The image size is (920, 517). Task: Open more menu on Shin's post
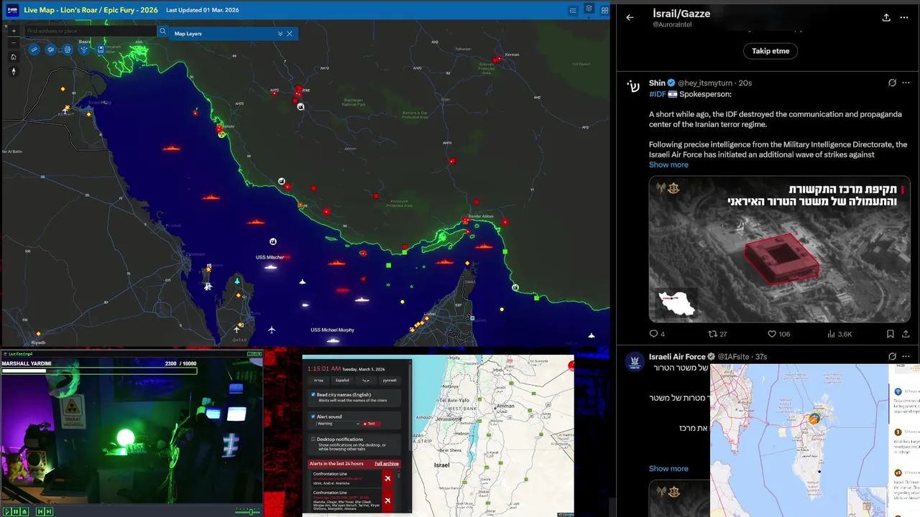pos(905,83)
